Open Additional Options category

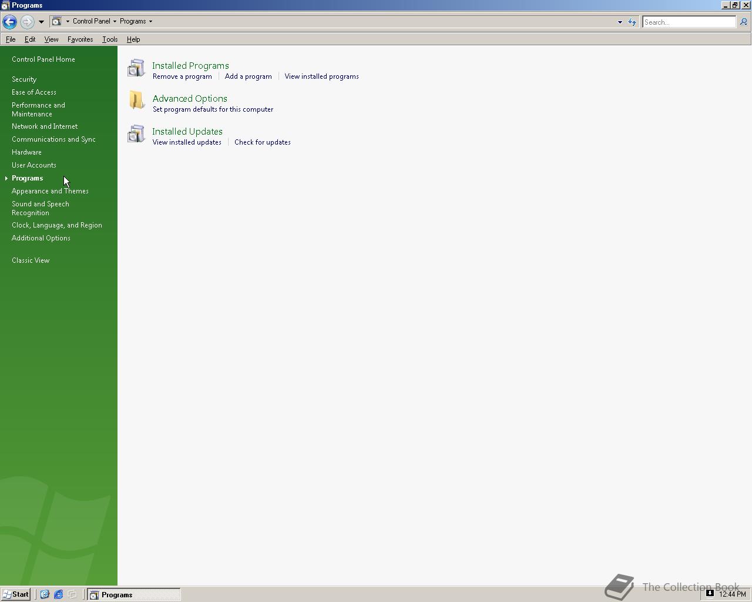pyautogui.click(x=41, y=238)
